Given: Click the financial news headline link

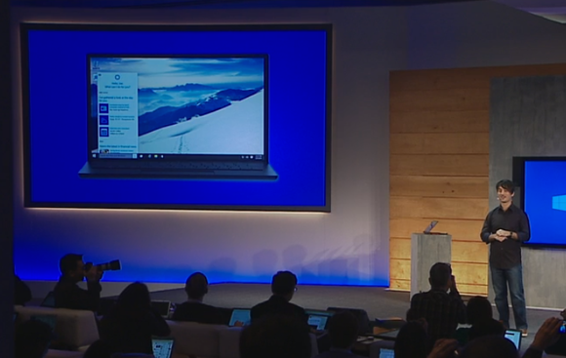Looking at the screenshot, I should click(118, 147).
